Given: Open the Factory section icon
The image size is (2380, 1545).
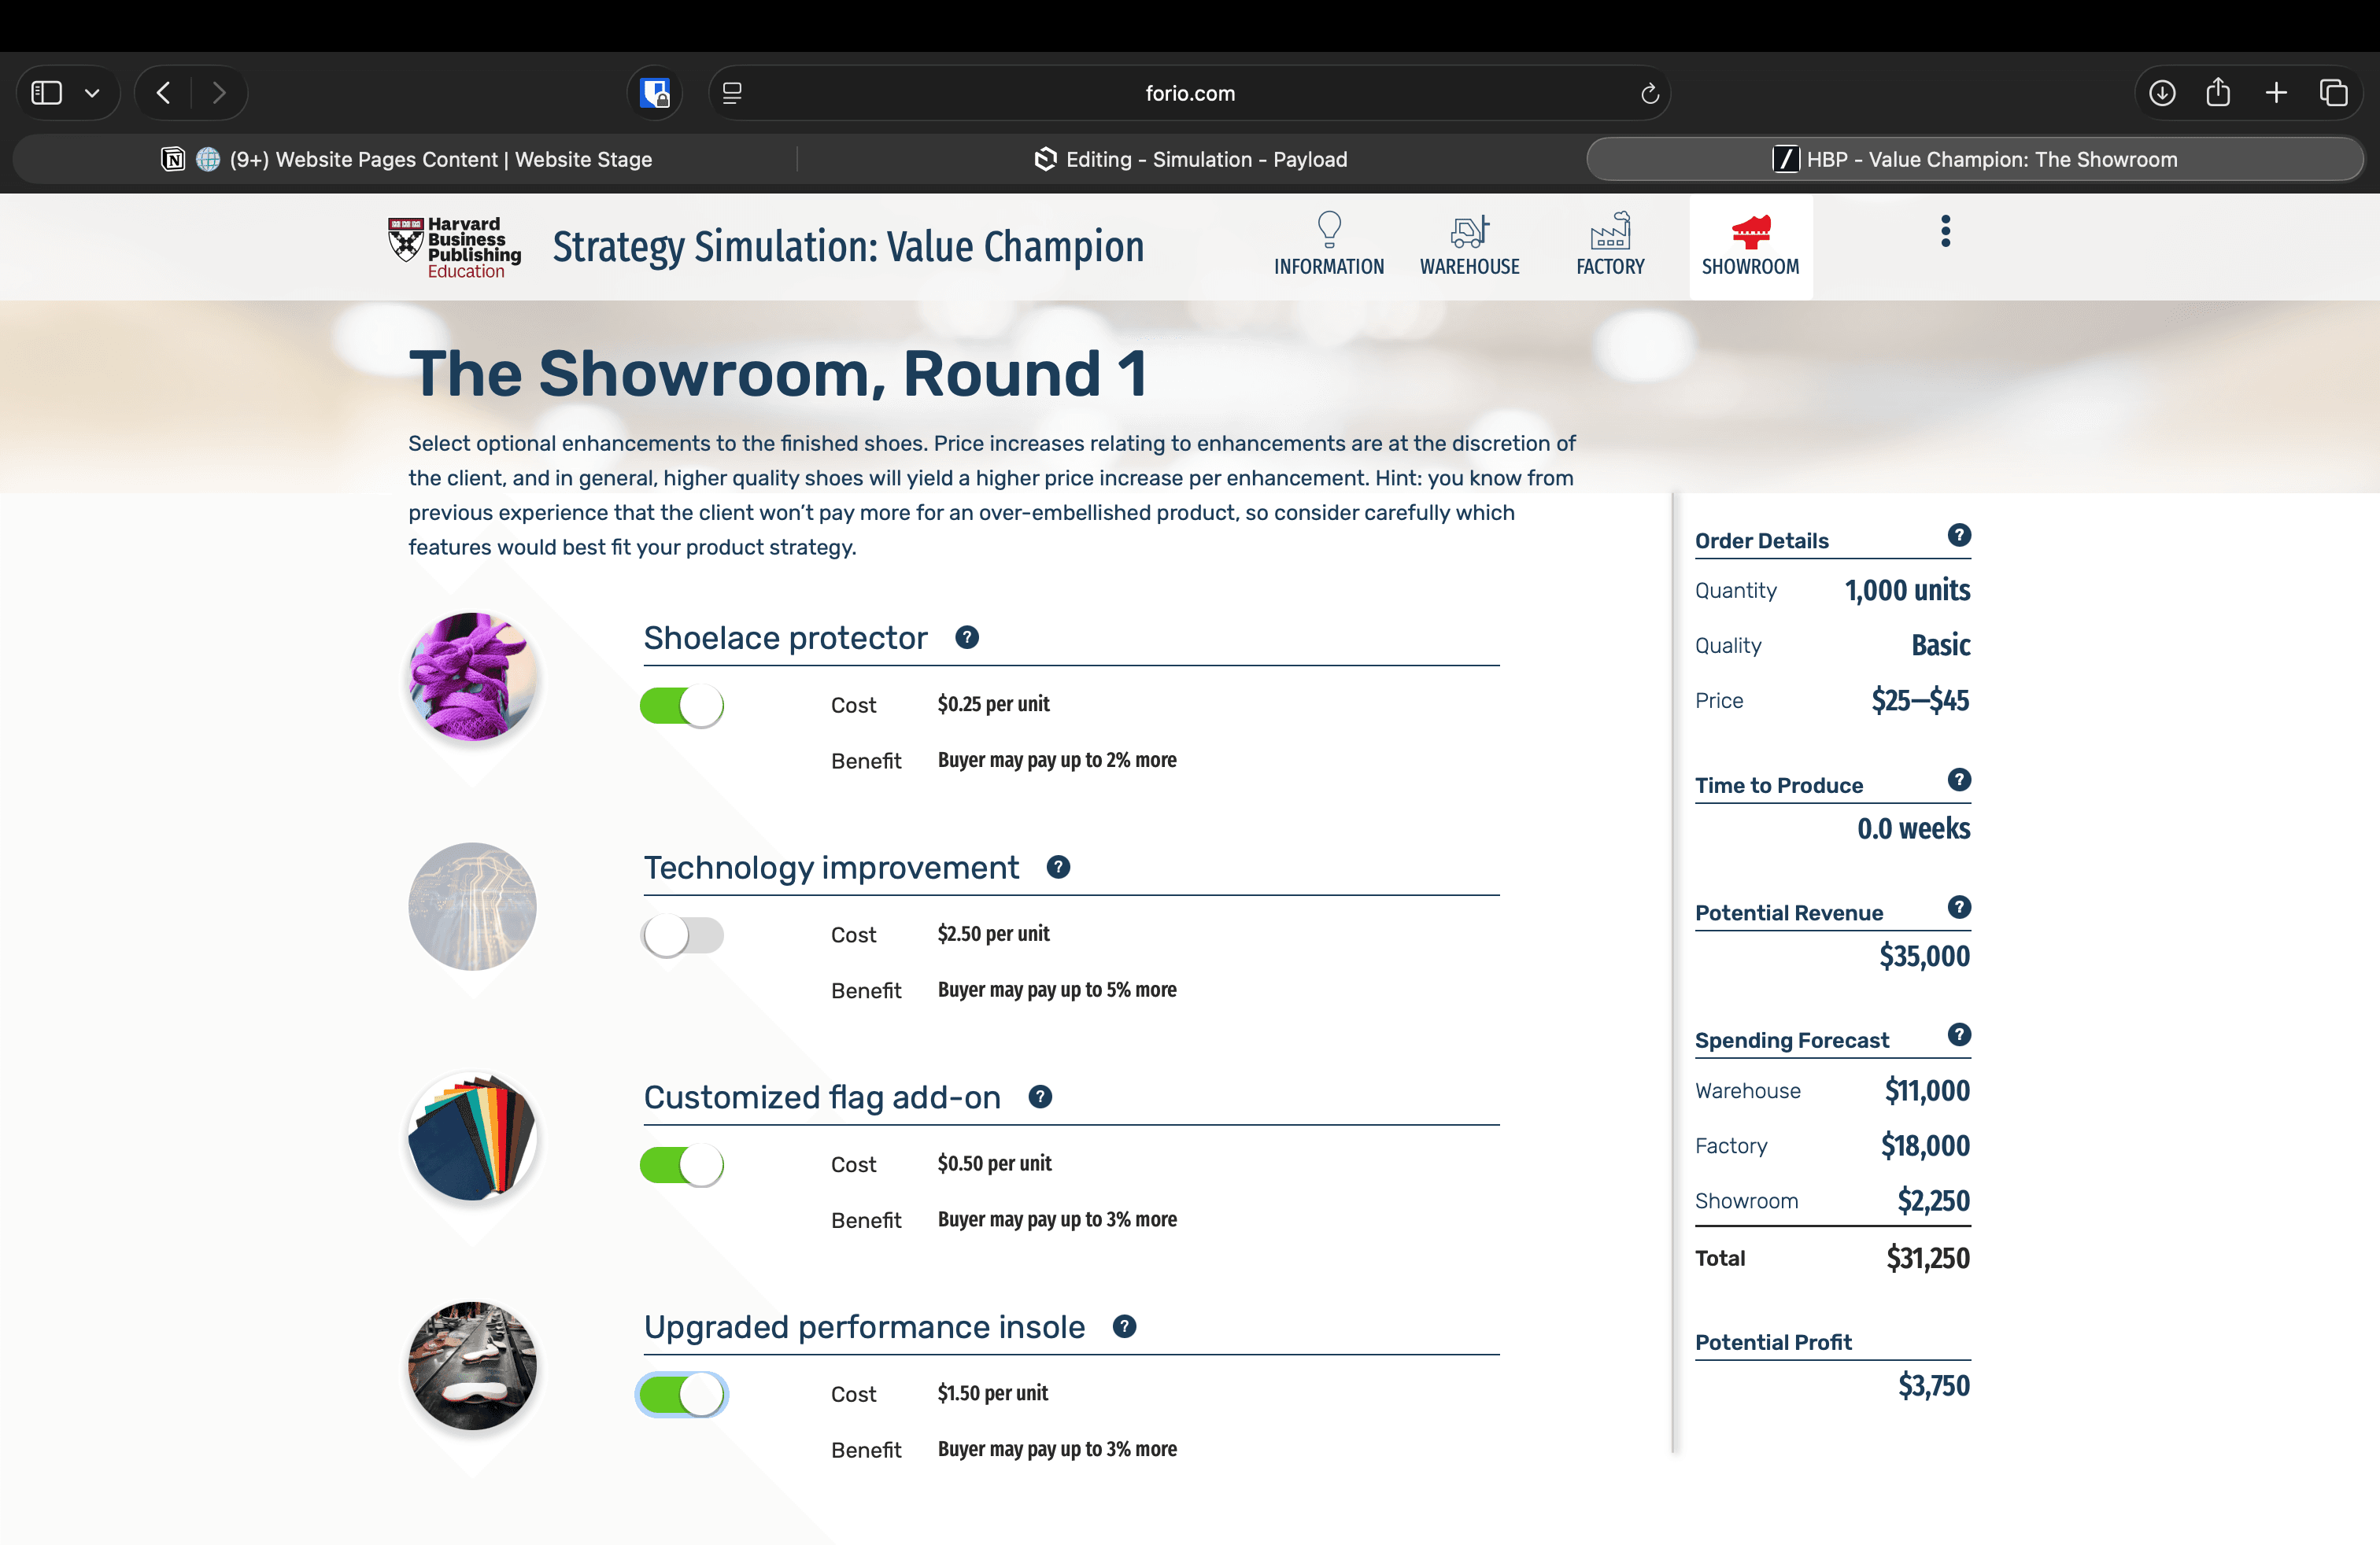Looking at the screenshot, I should click(x=1609, y=230).
